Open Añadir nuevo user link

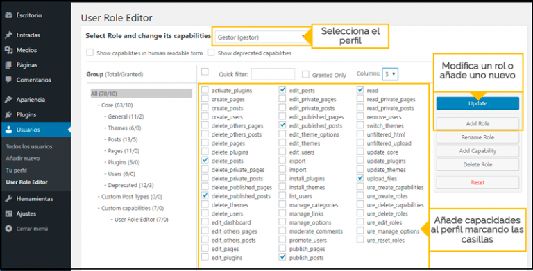(x=22, y=158)
